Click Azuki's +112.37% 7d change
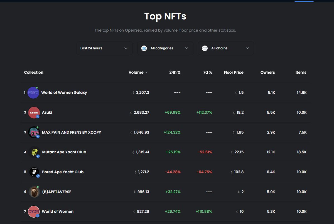 (204, 113)
